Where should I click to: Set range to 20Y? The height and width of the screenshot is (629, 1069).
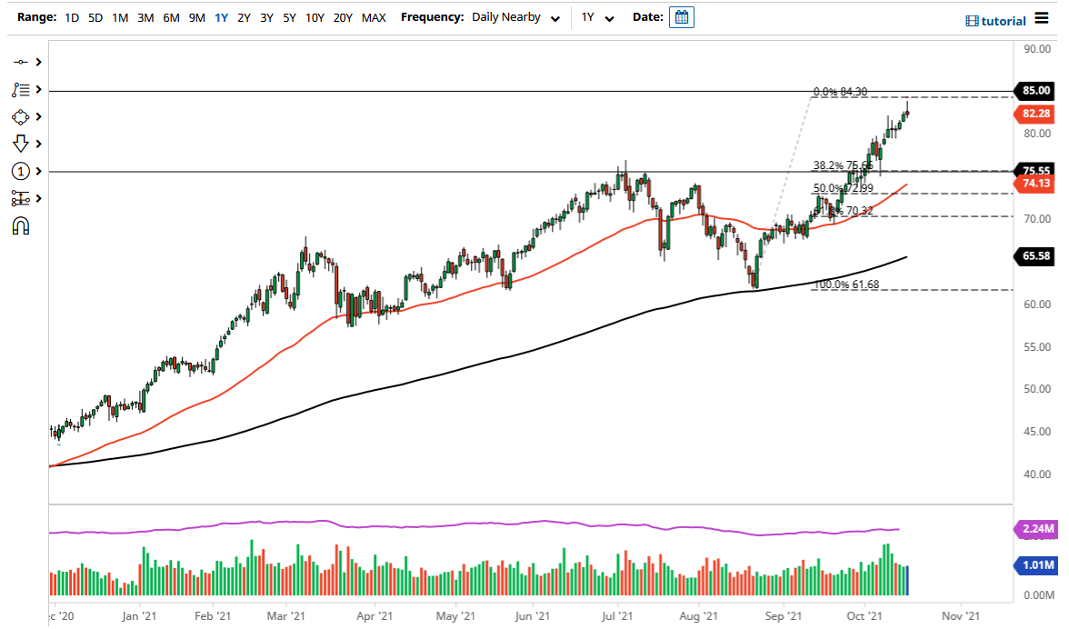click(x=343, y=17)
